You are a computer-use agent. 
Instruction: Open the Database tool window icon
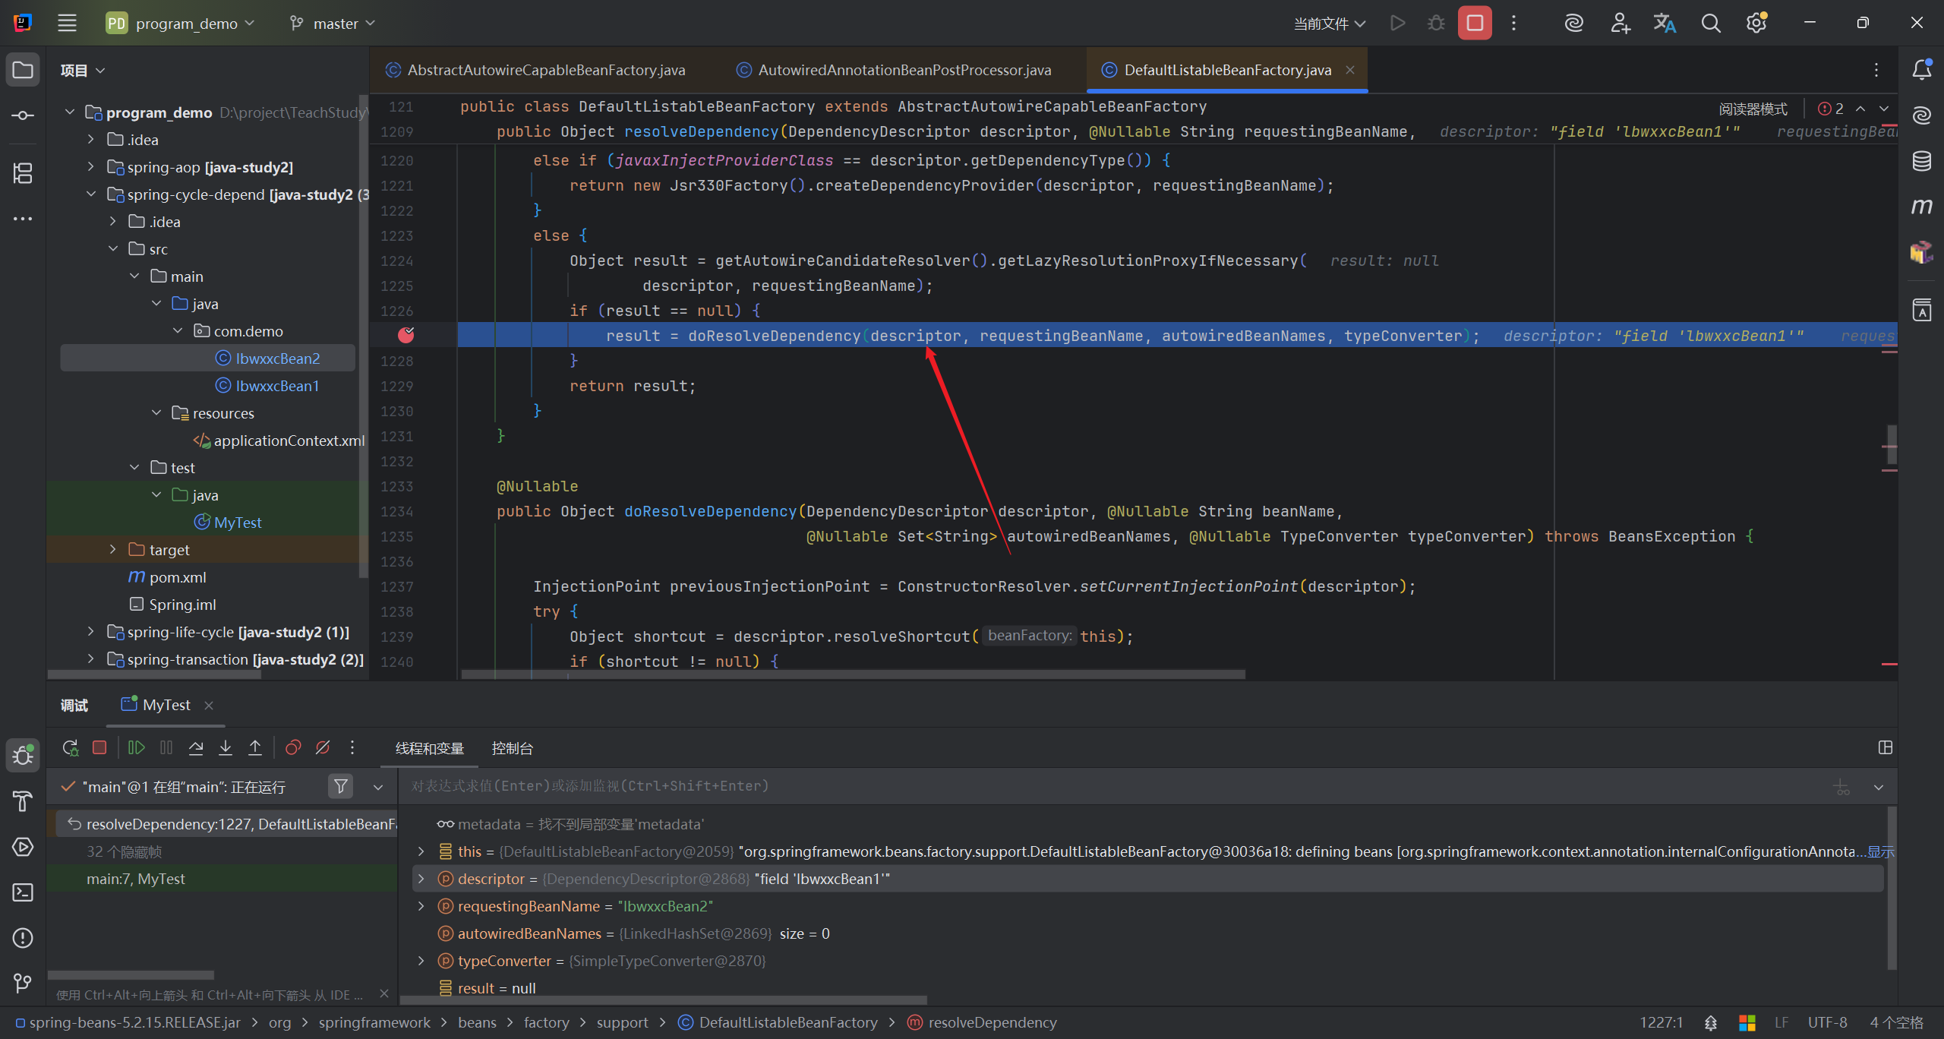1921,161
